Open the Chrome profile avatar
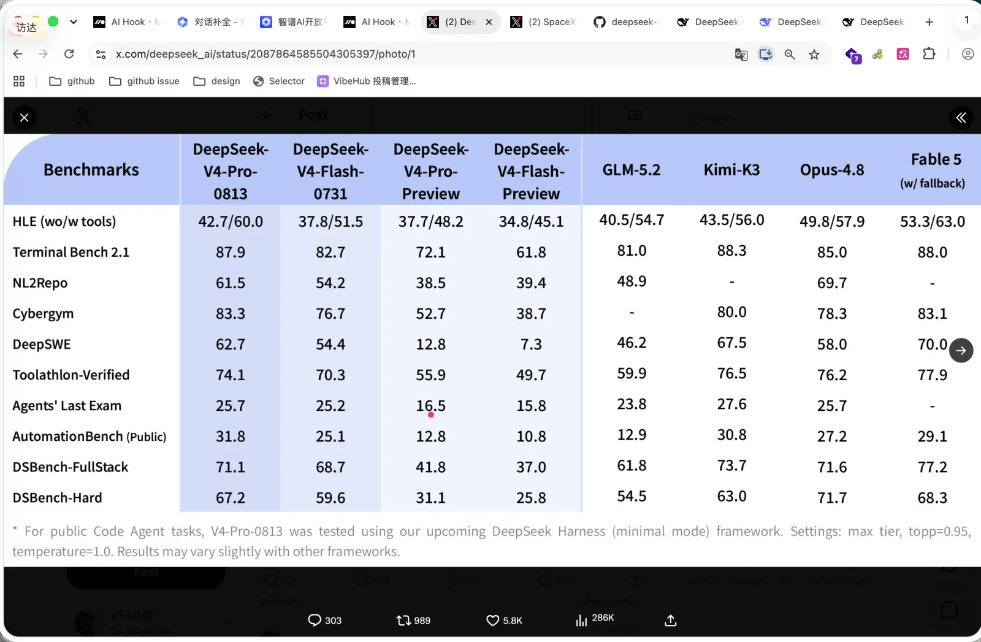Screen dimensions: 981x642 [968, 54]
